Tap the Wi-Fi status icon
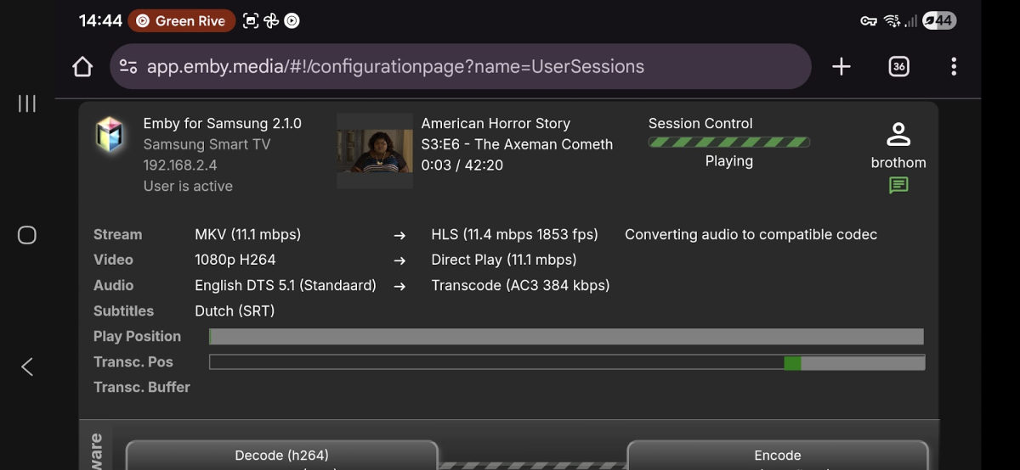 pos(892,21)
